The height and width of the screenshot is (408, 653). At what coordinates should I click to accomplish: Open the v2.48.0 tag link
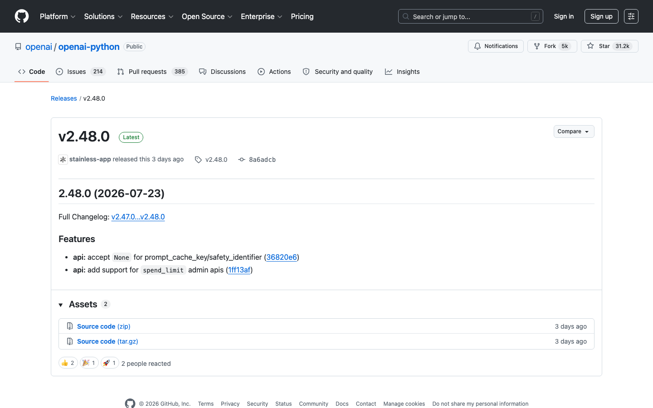pos(211,160)
